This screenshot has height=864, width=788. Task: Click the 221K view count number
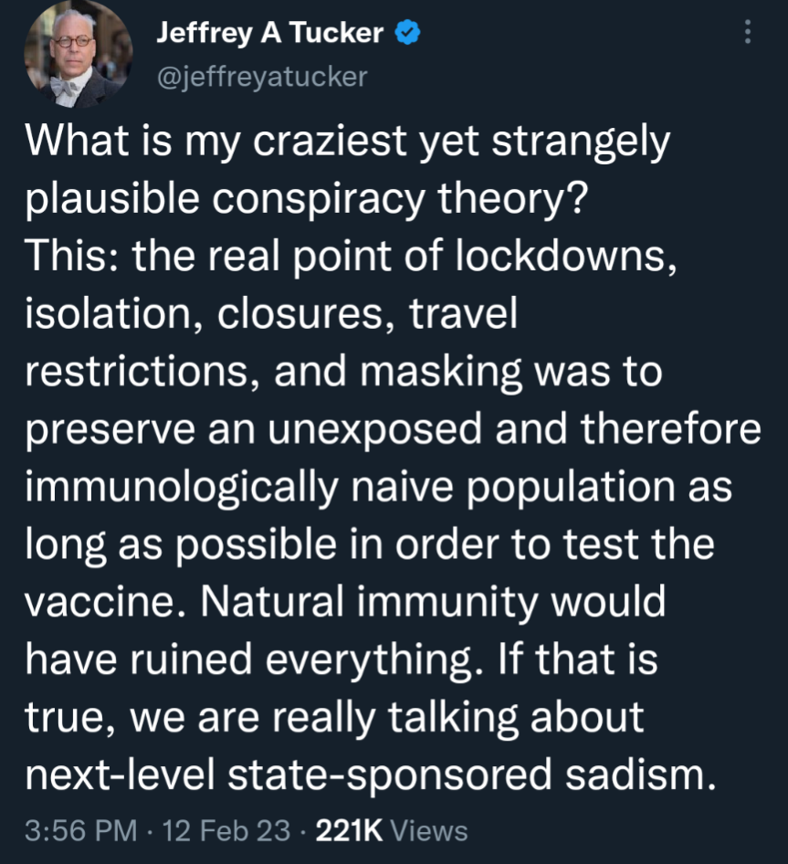(x=348, y=831)
